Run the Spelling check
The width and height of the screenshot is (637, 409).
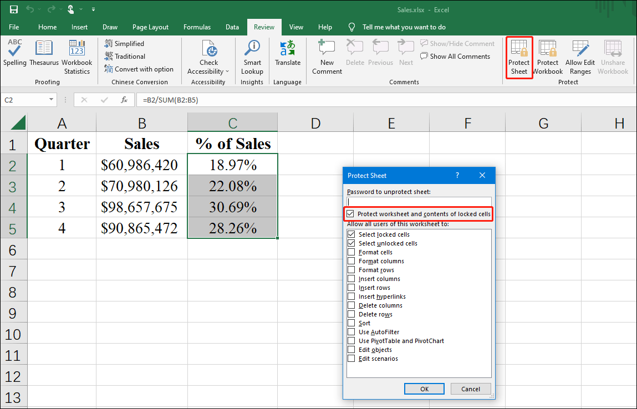pyautogui.click(x=14, y=53)
